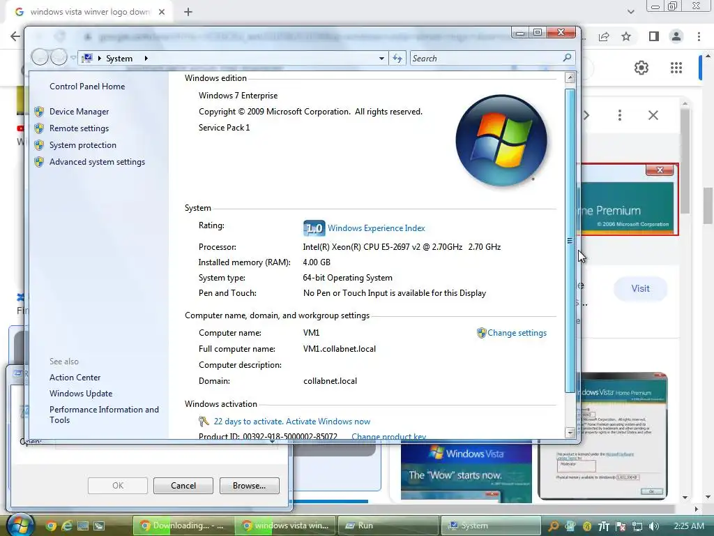The width and height of the screenshot is (714, 536).
Task: Open Google settings gear icon
Action: coord(641,68)
